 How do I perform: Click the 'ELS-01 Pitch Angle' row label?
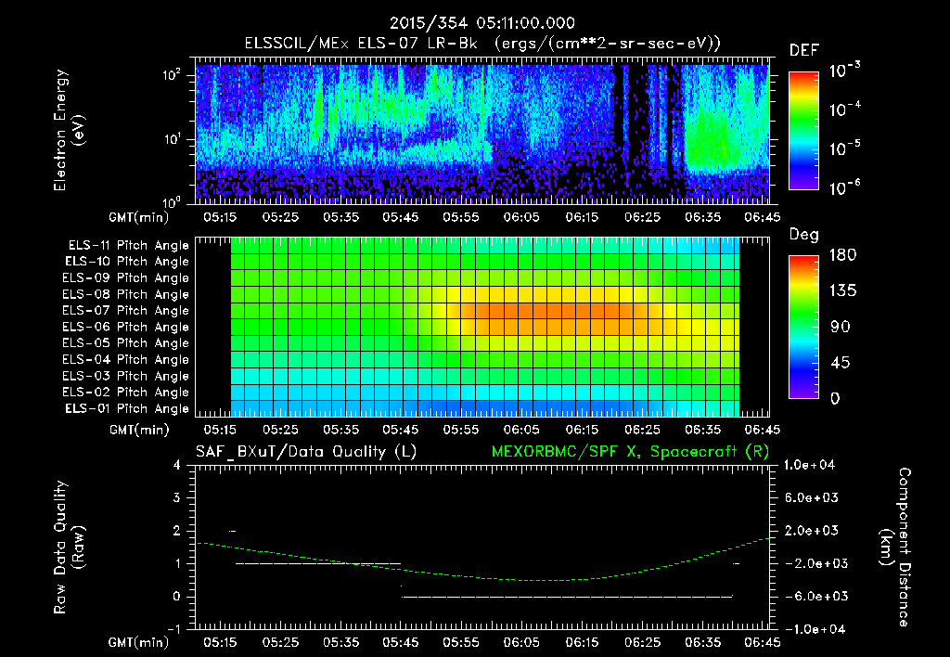(127, 408)
